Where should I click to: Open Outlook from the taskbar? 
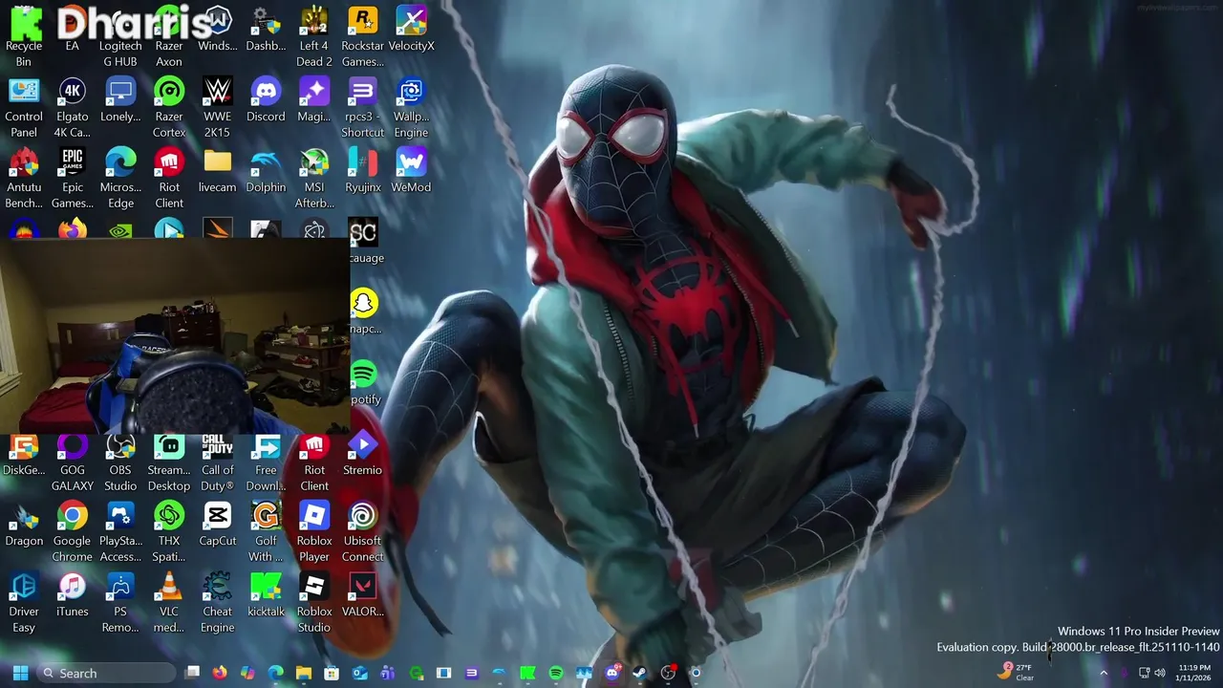(359, 673)
